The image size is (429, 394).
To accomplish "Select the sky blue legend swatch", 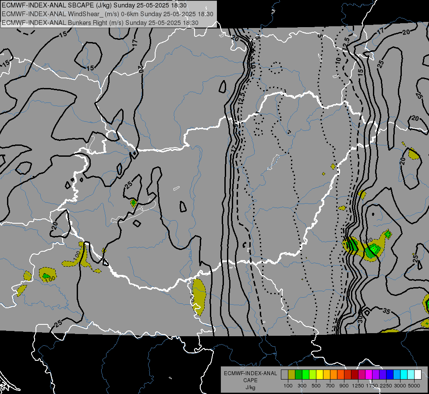I will point(397,374).
